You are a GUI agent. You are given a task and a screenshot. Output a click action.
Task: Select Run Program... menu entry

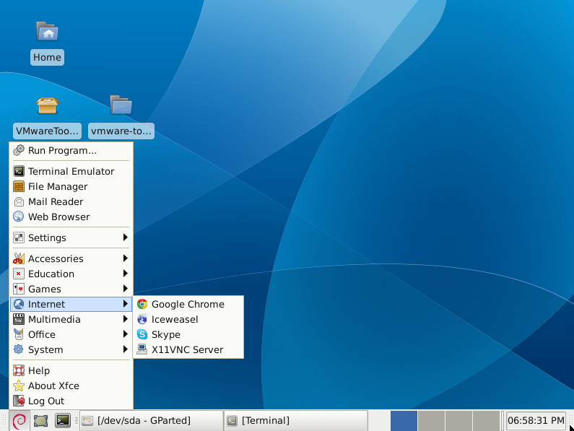pyautogui.click(x=71, y=150)
